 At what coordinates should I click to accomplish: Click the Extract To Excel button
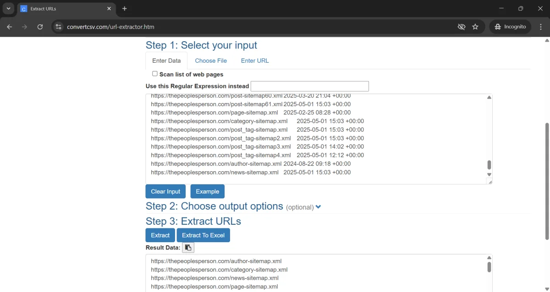[x=203, y=235]
